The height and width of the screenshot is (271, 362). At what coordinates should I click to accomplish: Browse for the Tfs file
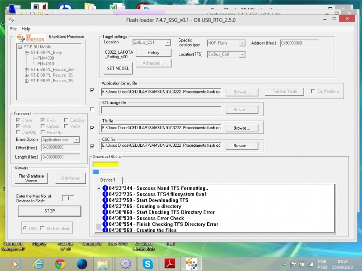pos(242,128)
